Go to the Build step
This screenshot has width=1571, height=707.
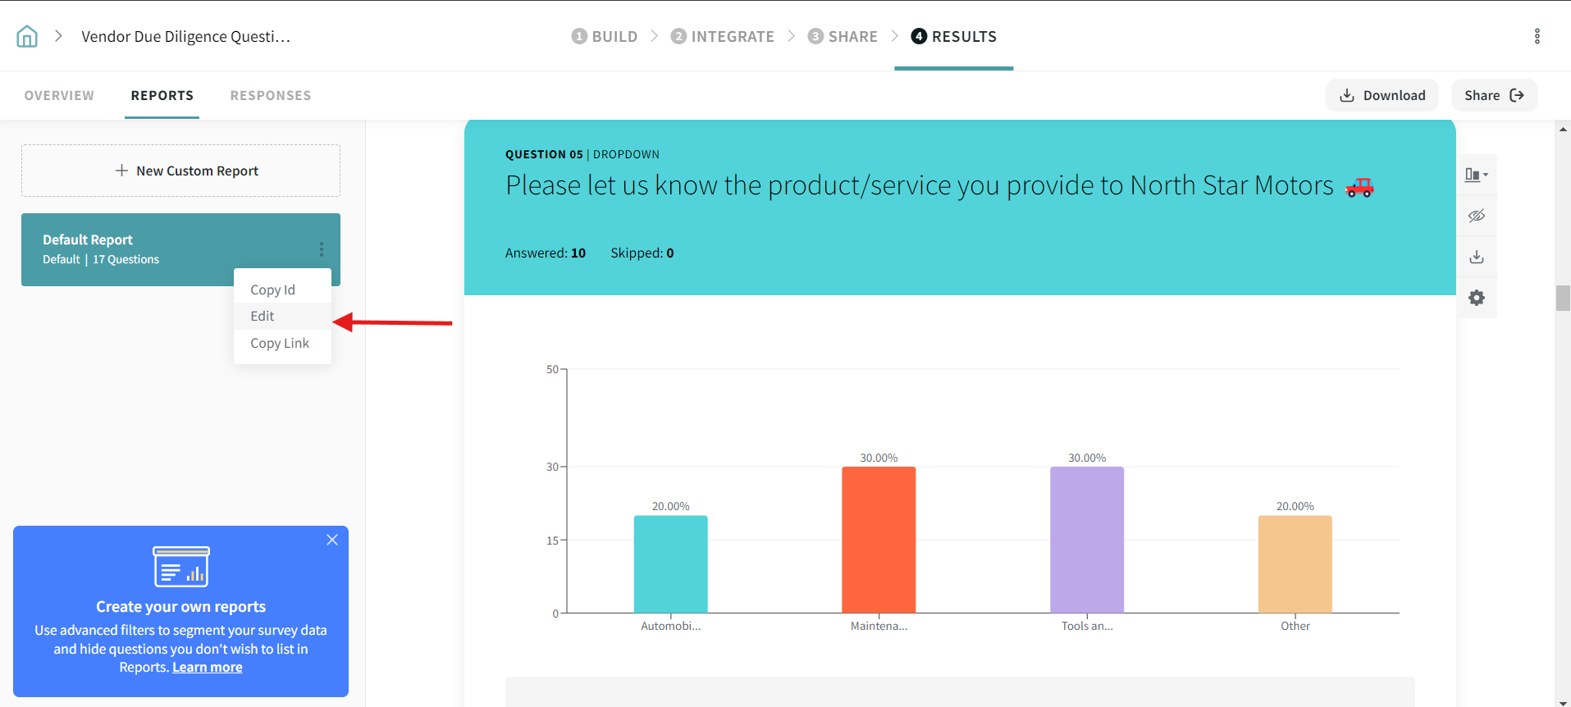click(605, 36)
